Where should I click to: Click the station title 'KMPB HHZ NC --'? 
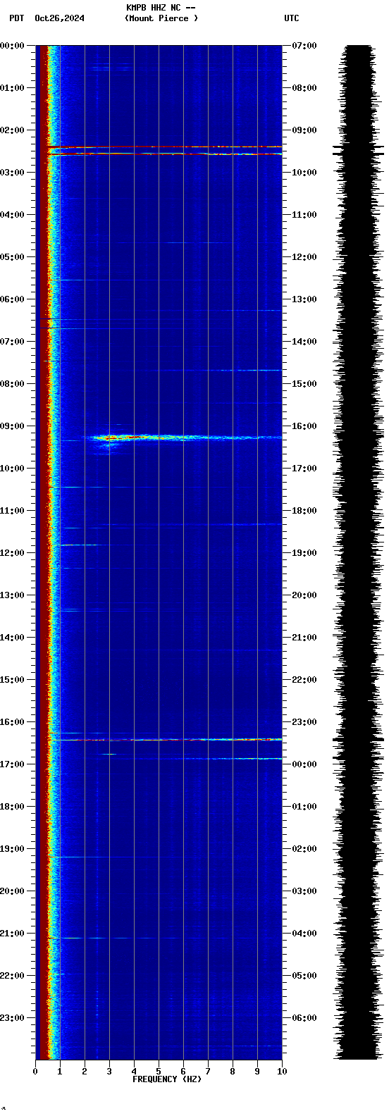point(161,8)
